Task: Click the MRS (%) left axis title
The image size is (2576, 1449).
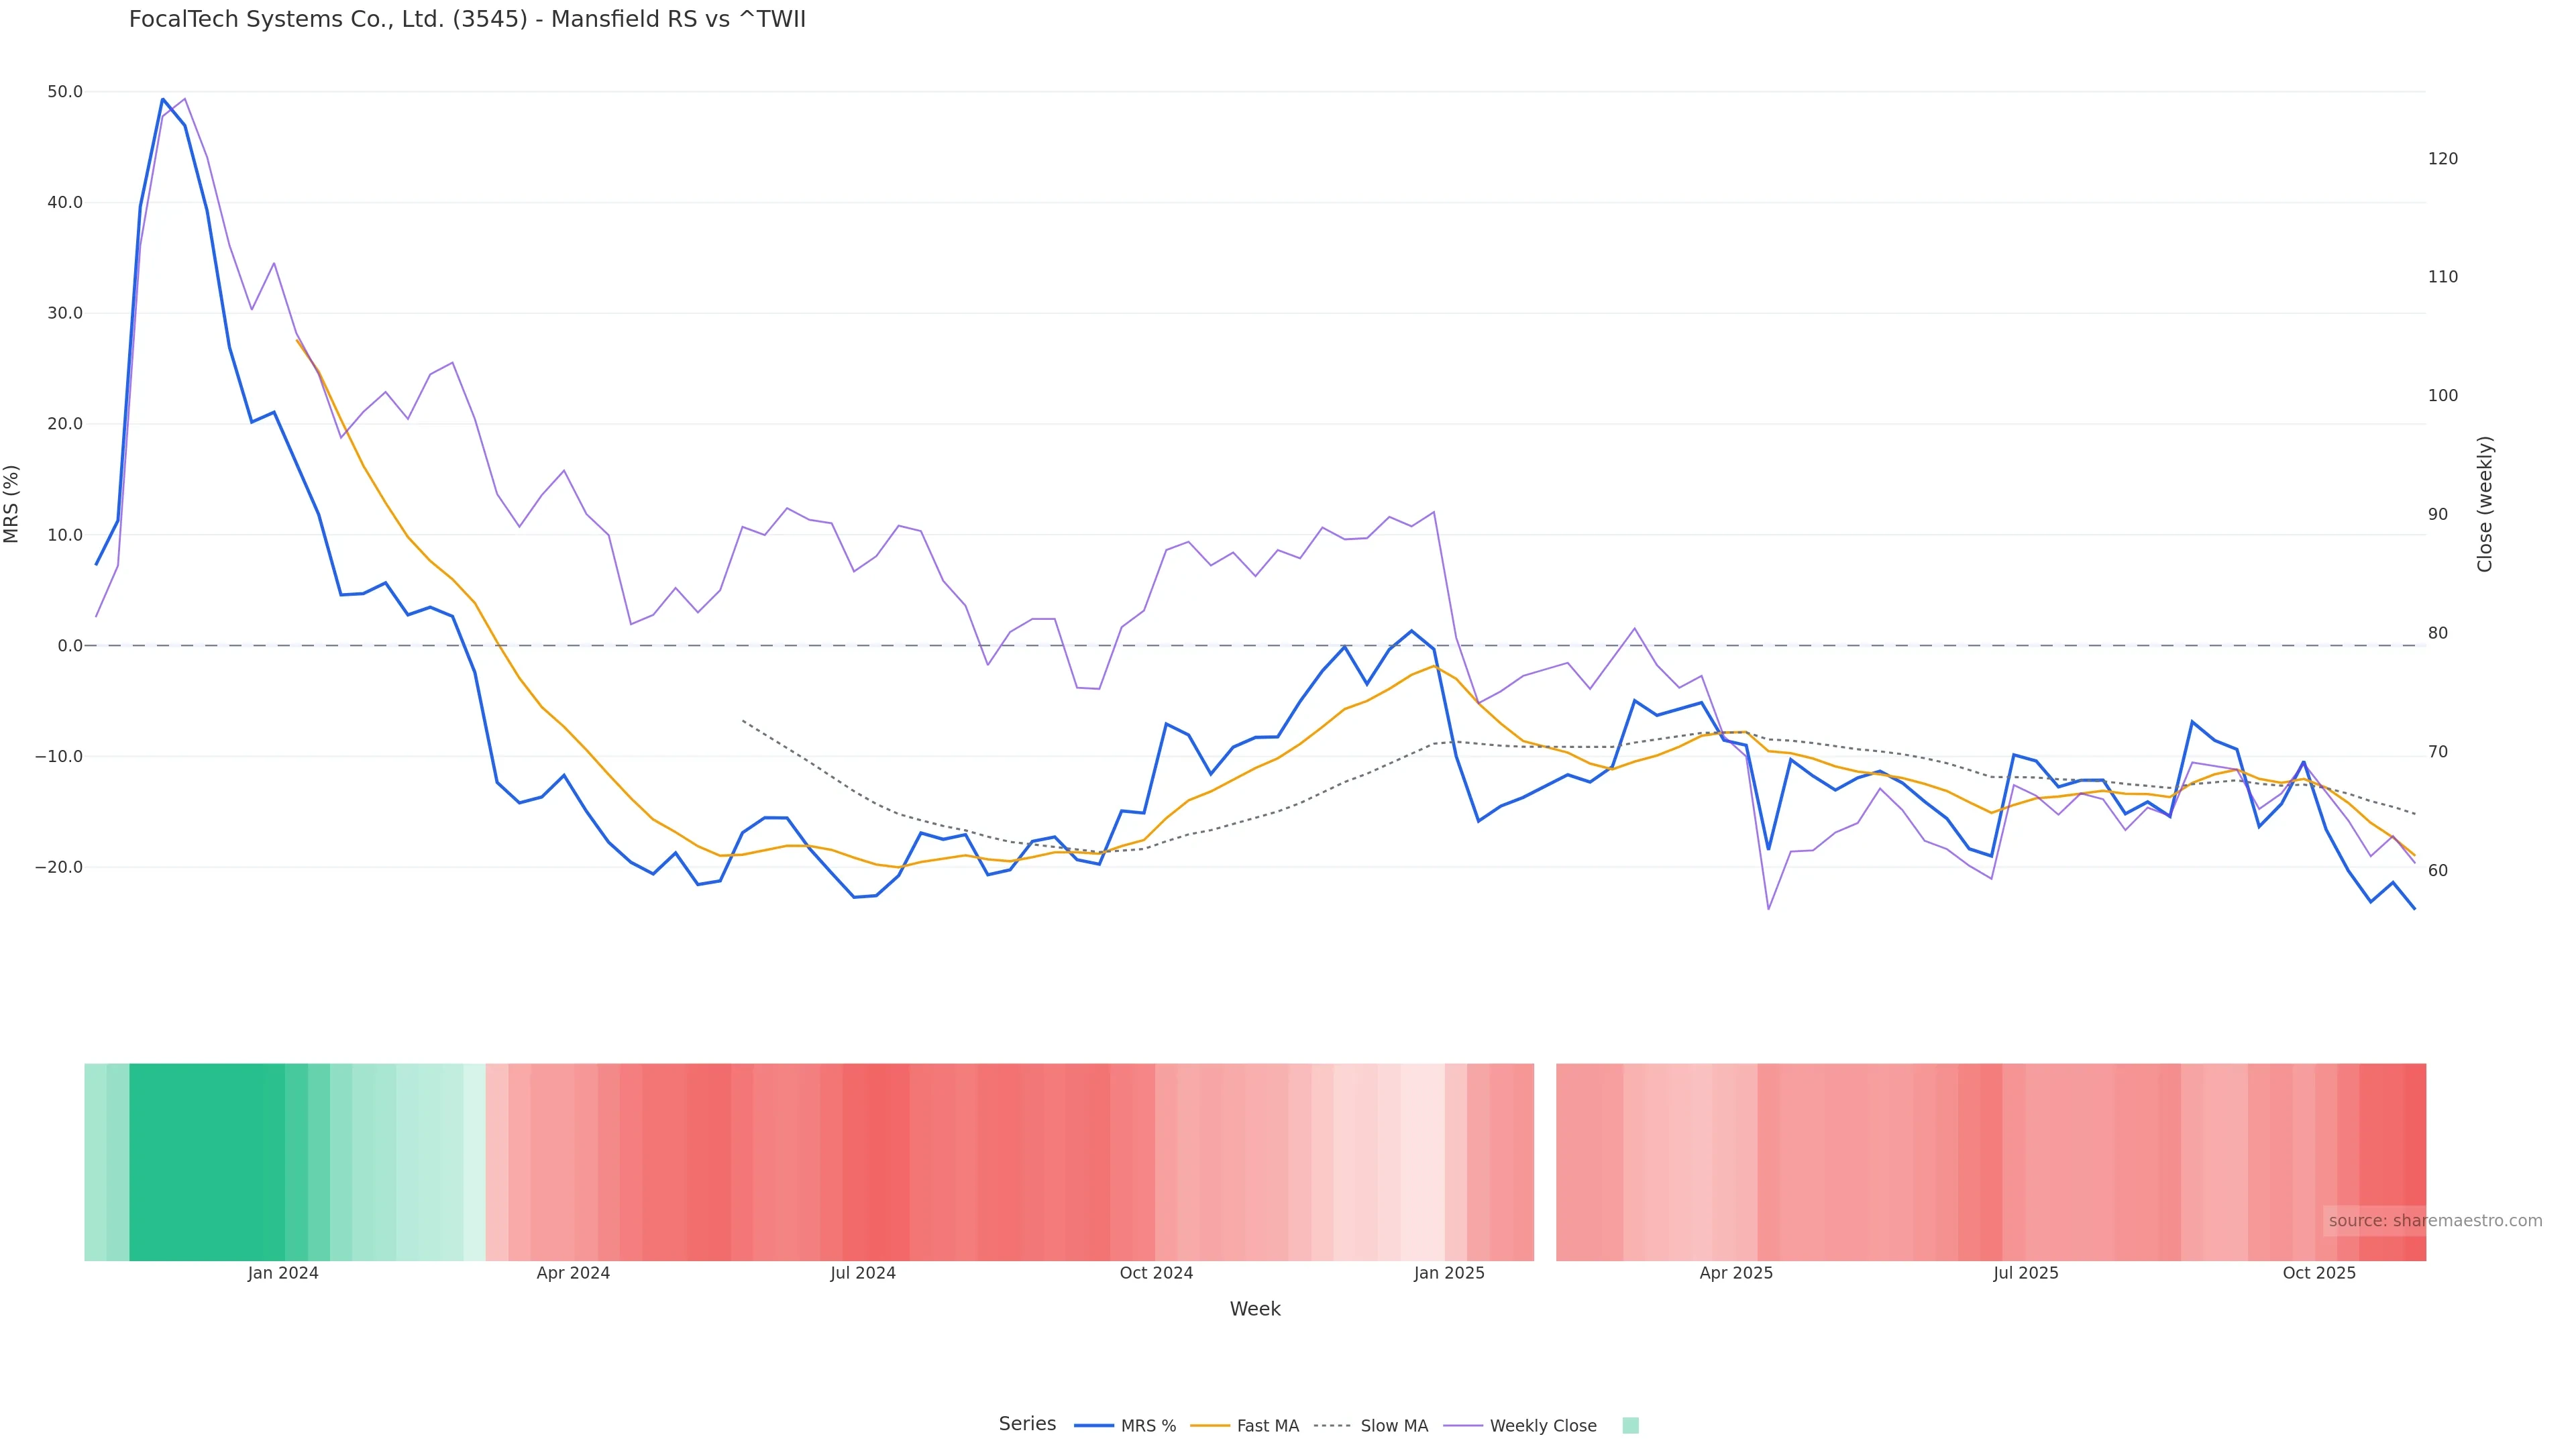Action: coord(12,504)
